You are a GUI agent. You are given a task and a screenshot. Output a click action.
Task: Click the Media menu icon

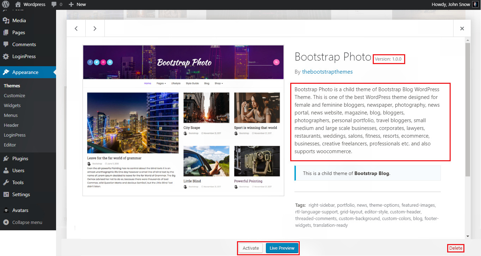coord(6,20)
